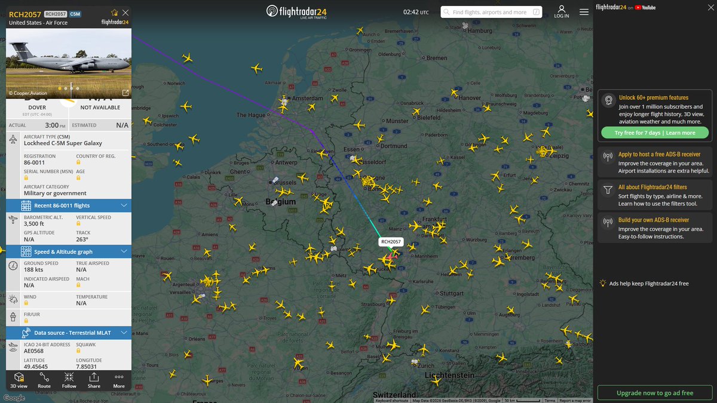Click the locked Serial Number (MSN) padlock

pos(26,177)
